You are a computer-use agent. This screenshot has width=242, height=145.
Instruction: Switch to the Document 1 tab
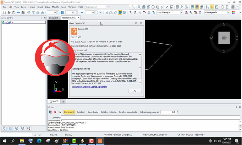[x=54, y=18]
